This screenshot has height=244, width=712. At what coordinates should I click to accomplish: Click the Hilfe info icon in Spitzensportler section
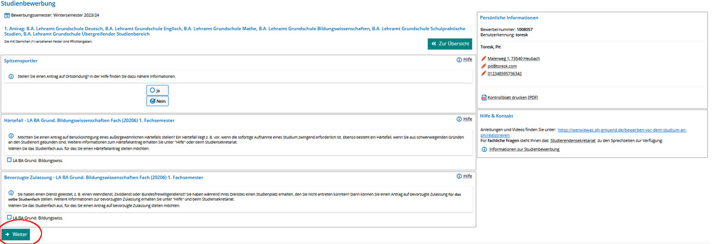[x=459, y=60]
